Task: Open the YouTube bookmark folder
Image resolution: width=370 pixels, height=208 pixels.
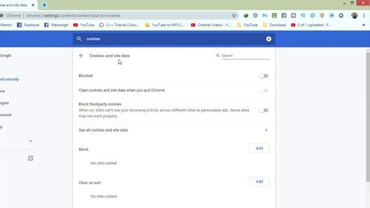Action: pos(247,25)
